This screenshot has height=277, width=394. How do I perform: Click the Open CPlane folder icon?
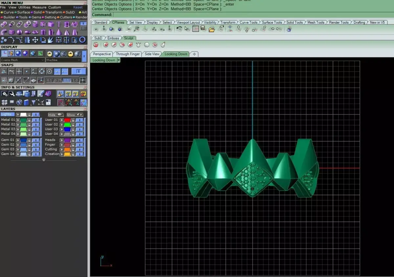[x=212, y=29]
